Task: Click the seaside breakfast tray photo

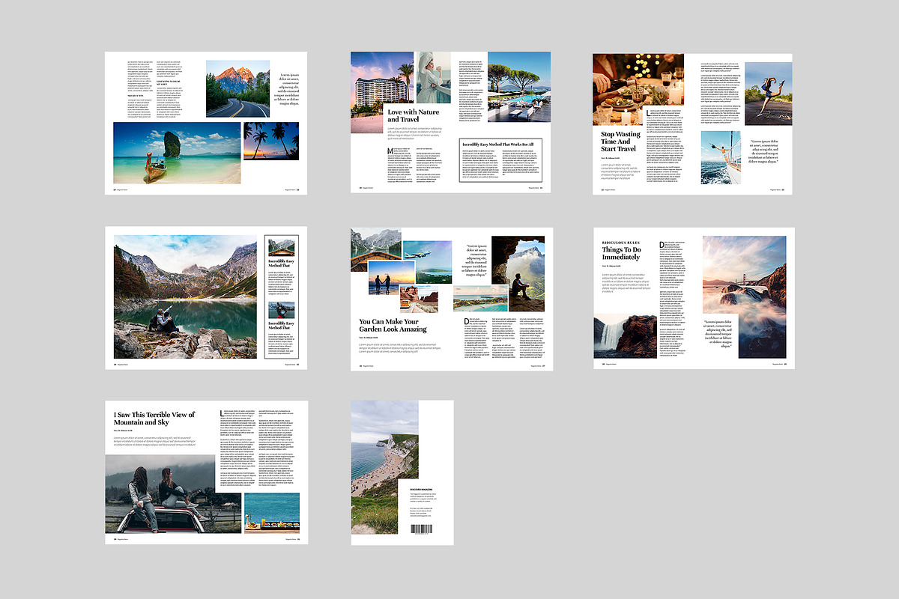Action: (x=272, y=512)
